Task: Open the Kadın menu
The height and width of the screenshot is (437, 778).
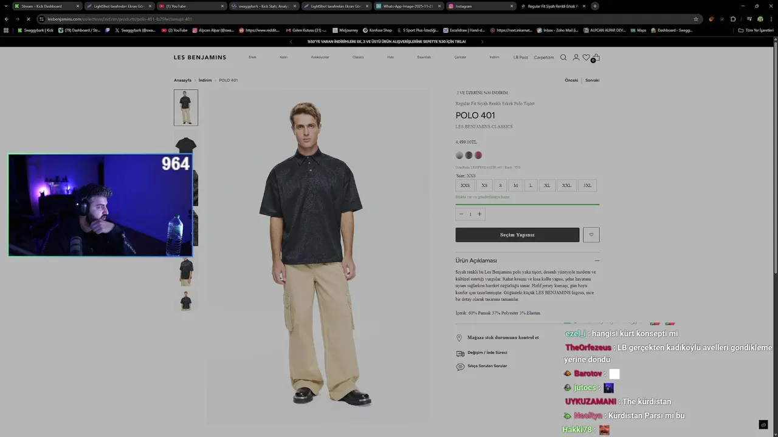Action: coord(283,58)
